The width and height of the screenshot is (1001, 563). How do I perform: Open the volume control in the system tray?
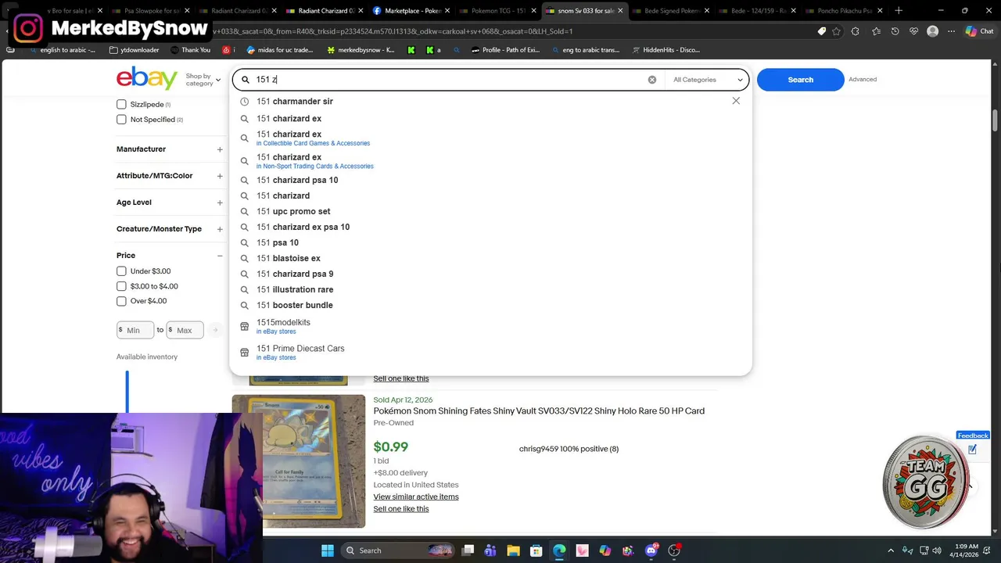tap(937, 550)
